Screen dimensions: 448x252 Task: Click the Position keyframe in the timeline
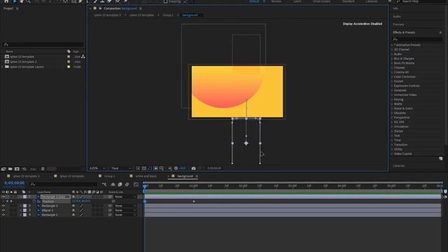tap(194, 202)
